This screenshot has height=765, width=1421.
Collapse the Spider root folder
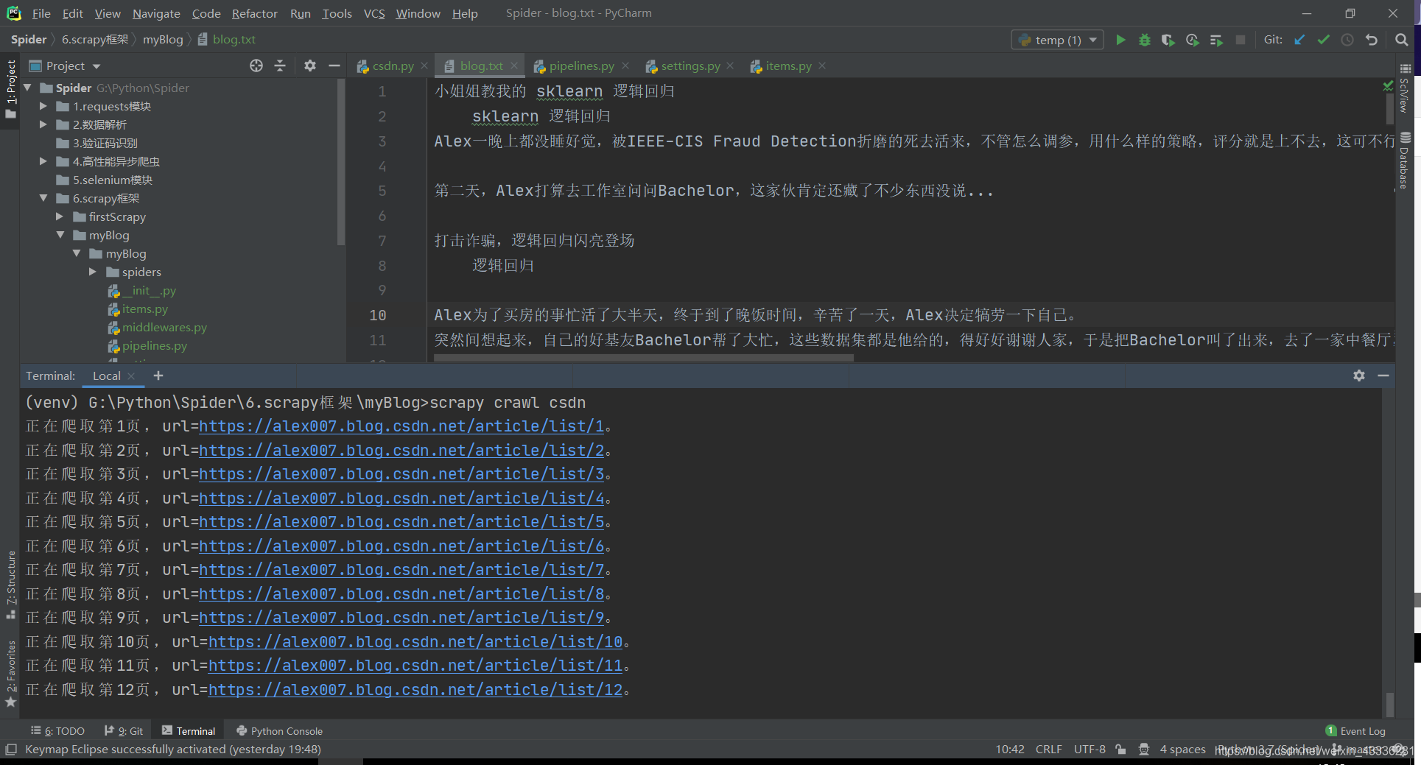click(x=27, y=88)
